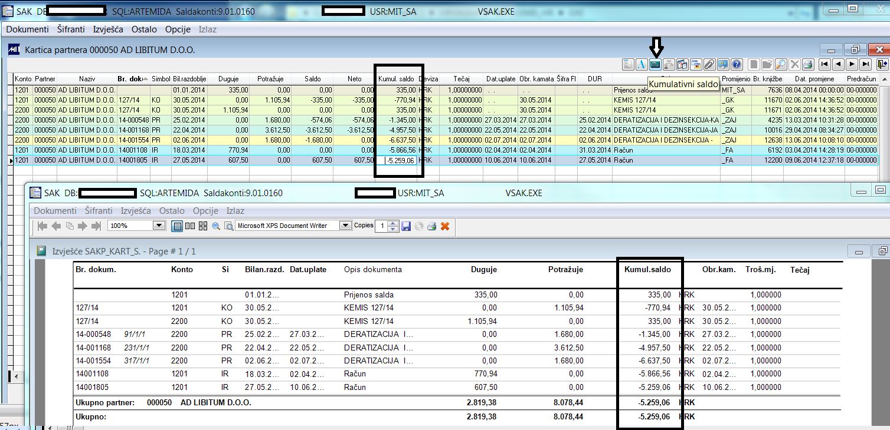Click the grey open folder icon in Kartica toolbar
Screen dimensions: 890x430
[x=767, y=65]
